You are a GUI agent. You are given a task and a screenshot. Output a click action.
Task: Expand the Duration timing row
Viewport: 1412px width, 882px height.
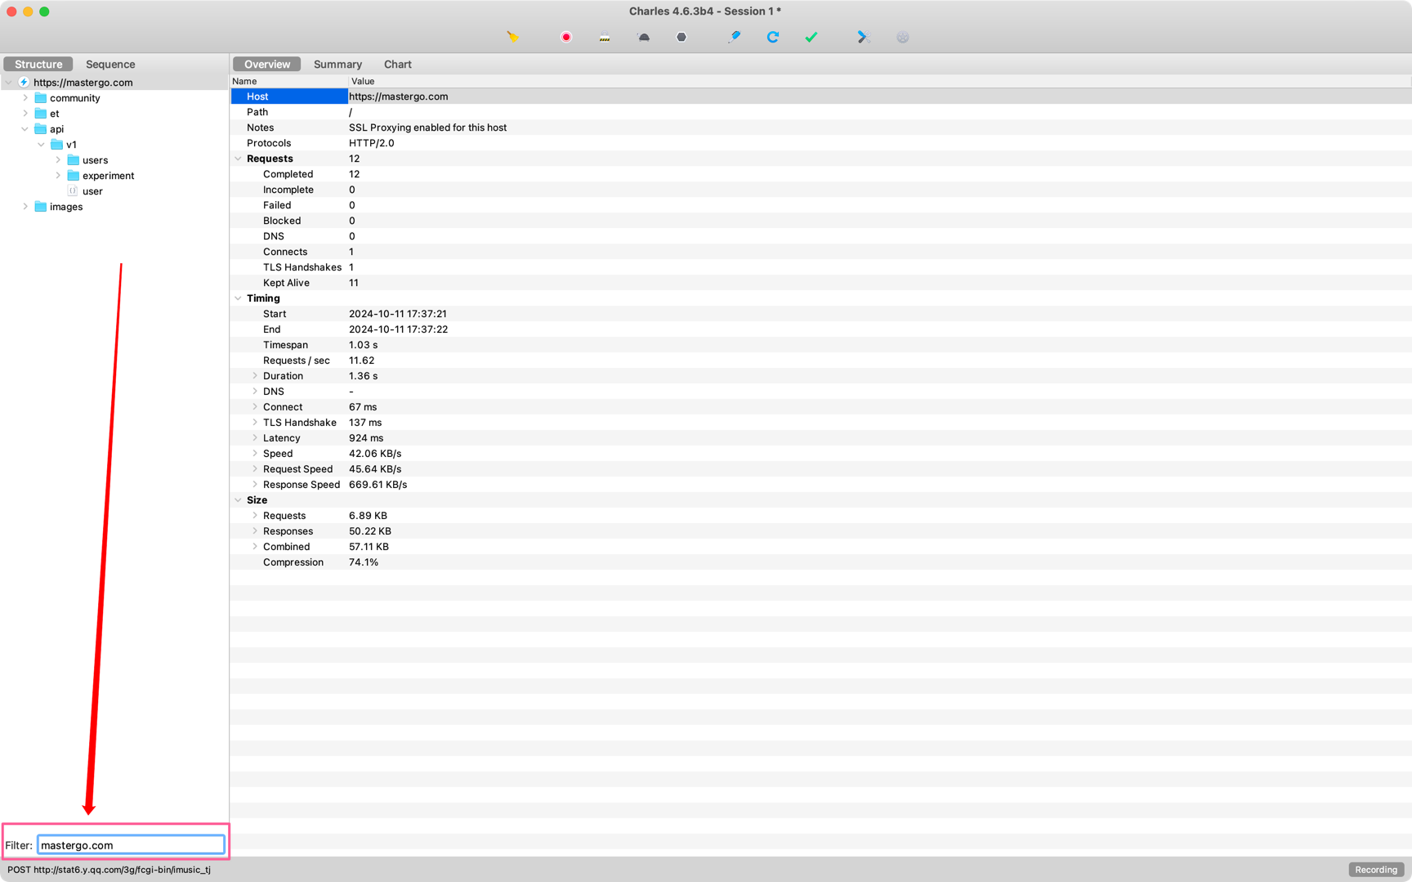pyautogui.click(x=255, y=376)
